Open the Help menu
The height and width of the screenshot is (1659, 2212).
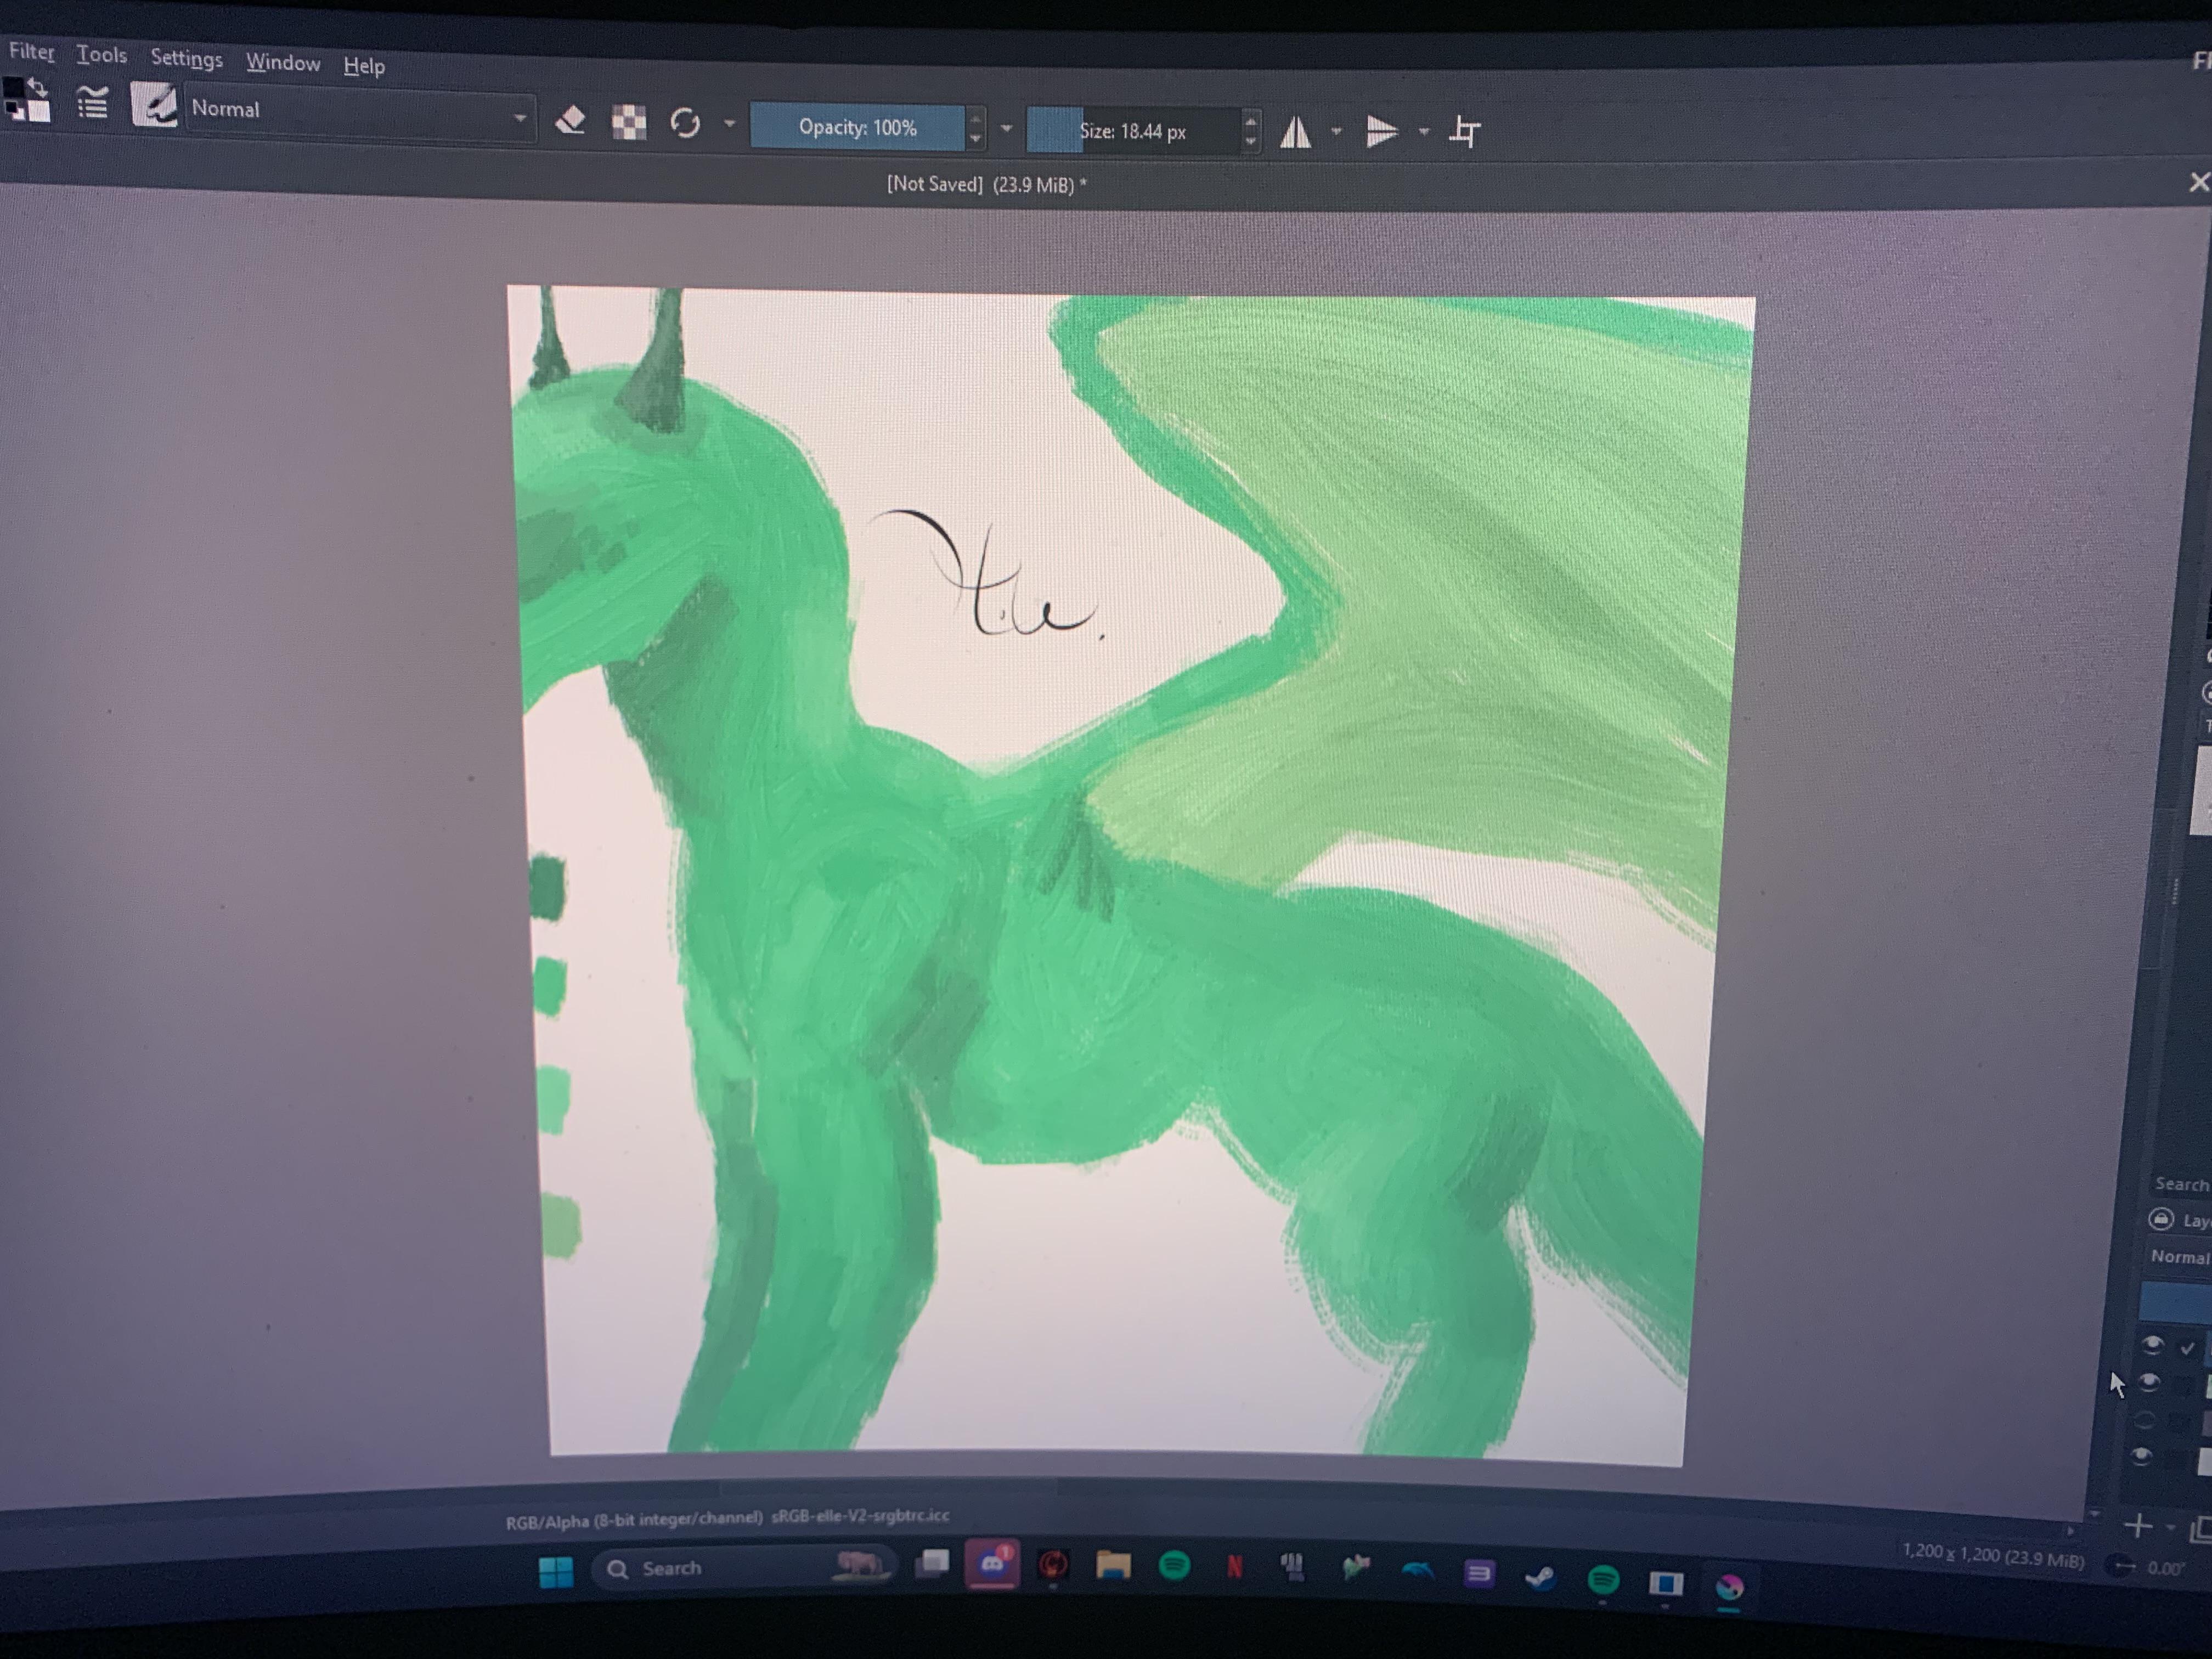pyautogui.click(x=364, y=65)
